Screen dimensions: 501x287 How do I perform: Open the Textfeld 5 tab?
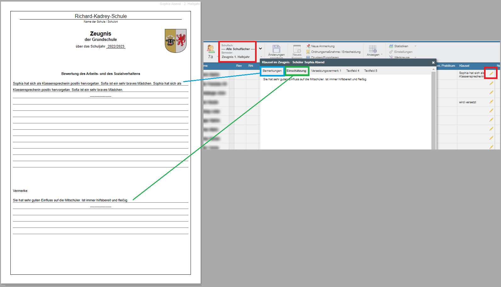tap(370, 71)
